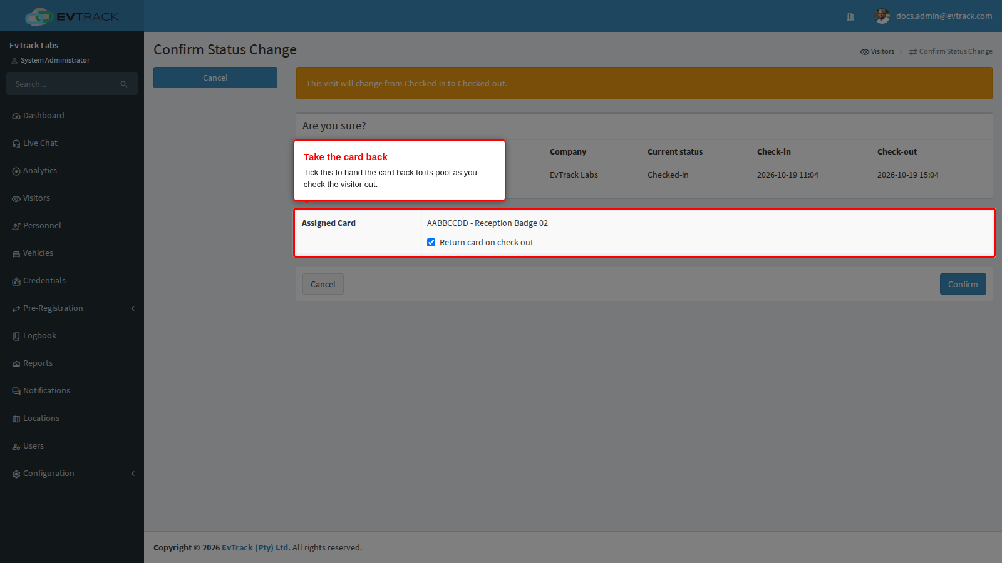Click the Logbook icon in sidebar
The image size is (1002, 563).
click(16, 337)
